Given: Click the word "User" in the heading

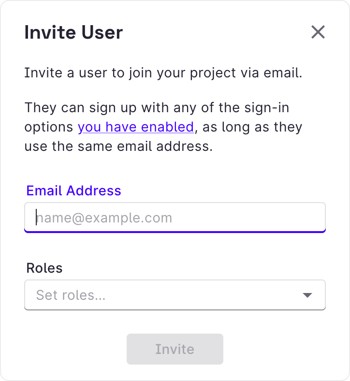Looking at the screenshot, I should (x=102, y=33).
